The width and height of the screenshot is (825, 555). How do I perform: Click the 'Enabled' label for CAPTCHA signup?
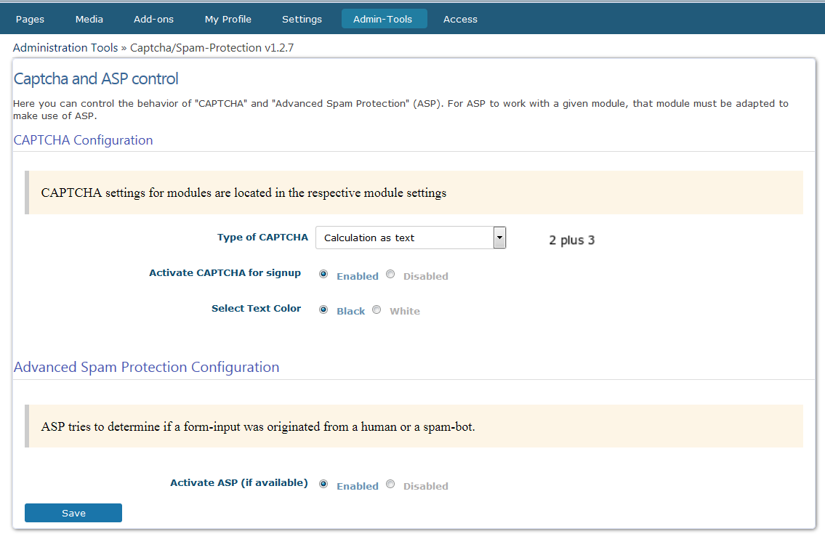(x=358, y=276)
